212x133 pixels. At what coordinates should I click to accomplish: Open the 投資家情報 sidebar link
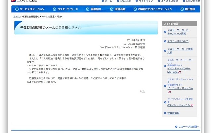coord(173,113)
